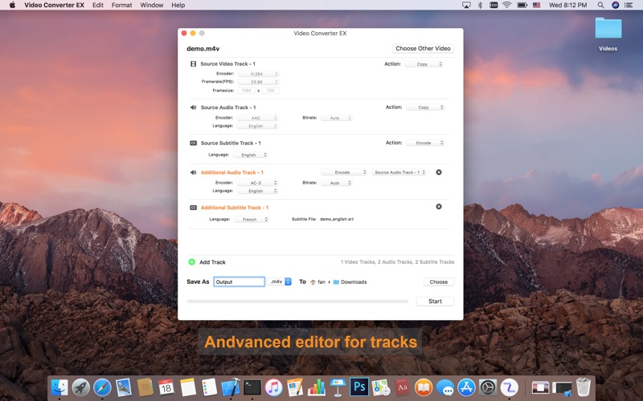Click the conversion progress bar
The image size is (643, 401).
click(297, 302)
